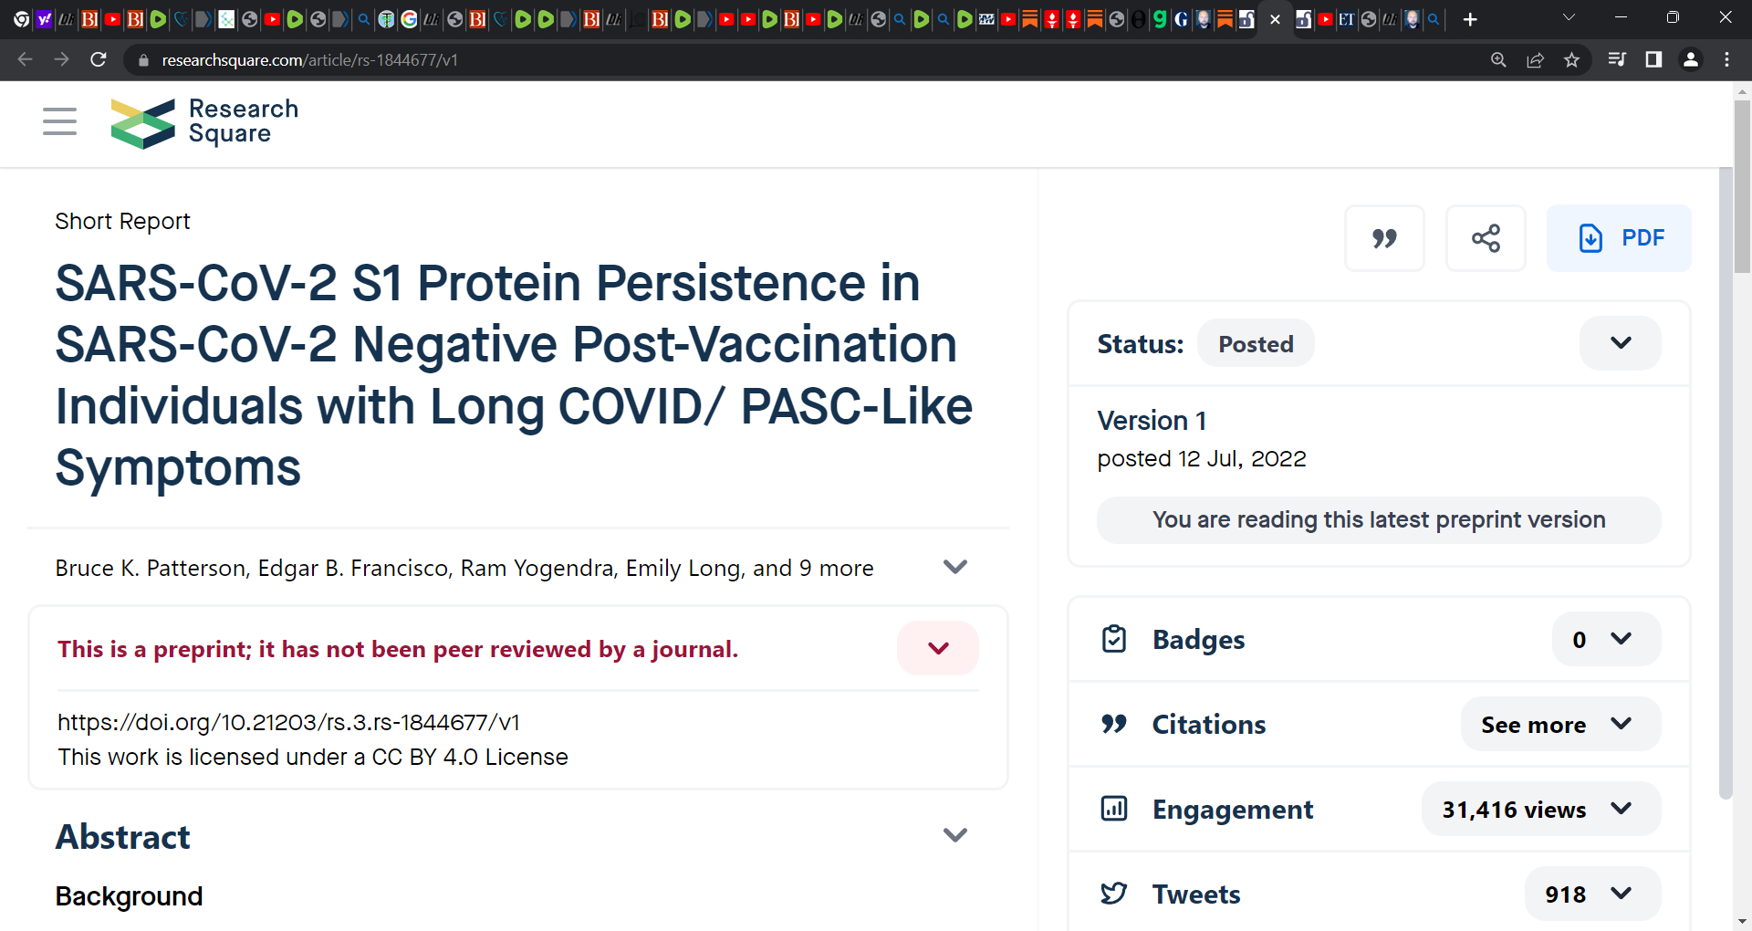This screenshot has height=931, width=1752.
Task: Expand the preprint notice details
Action: coord(938,648)
